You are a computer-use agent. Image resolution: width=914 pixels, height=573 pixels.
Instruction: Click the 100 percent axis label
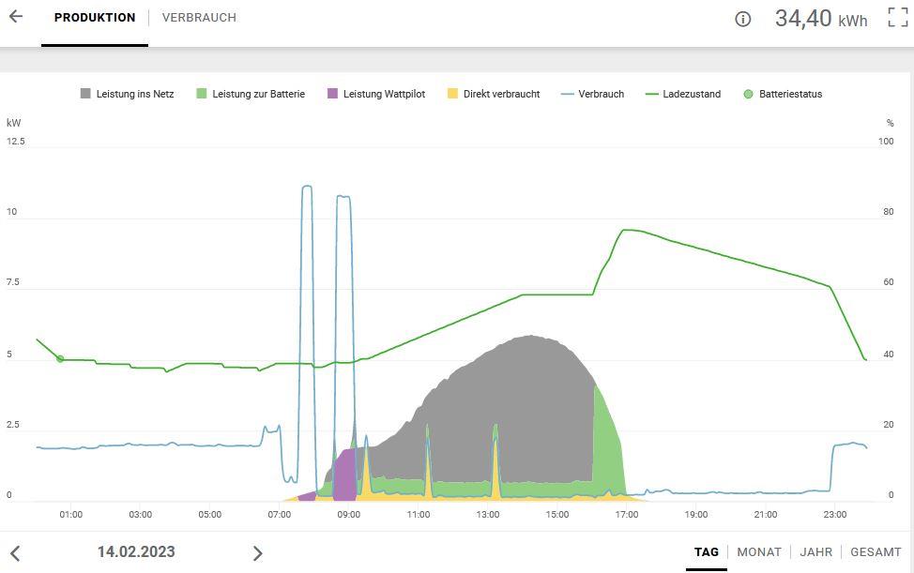click(x=886, y=142)
